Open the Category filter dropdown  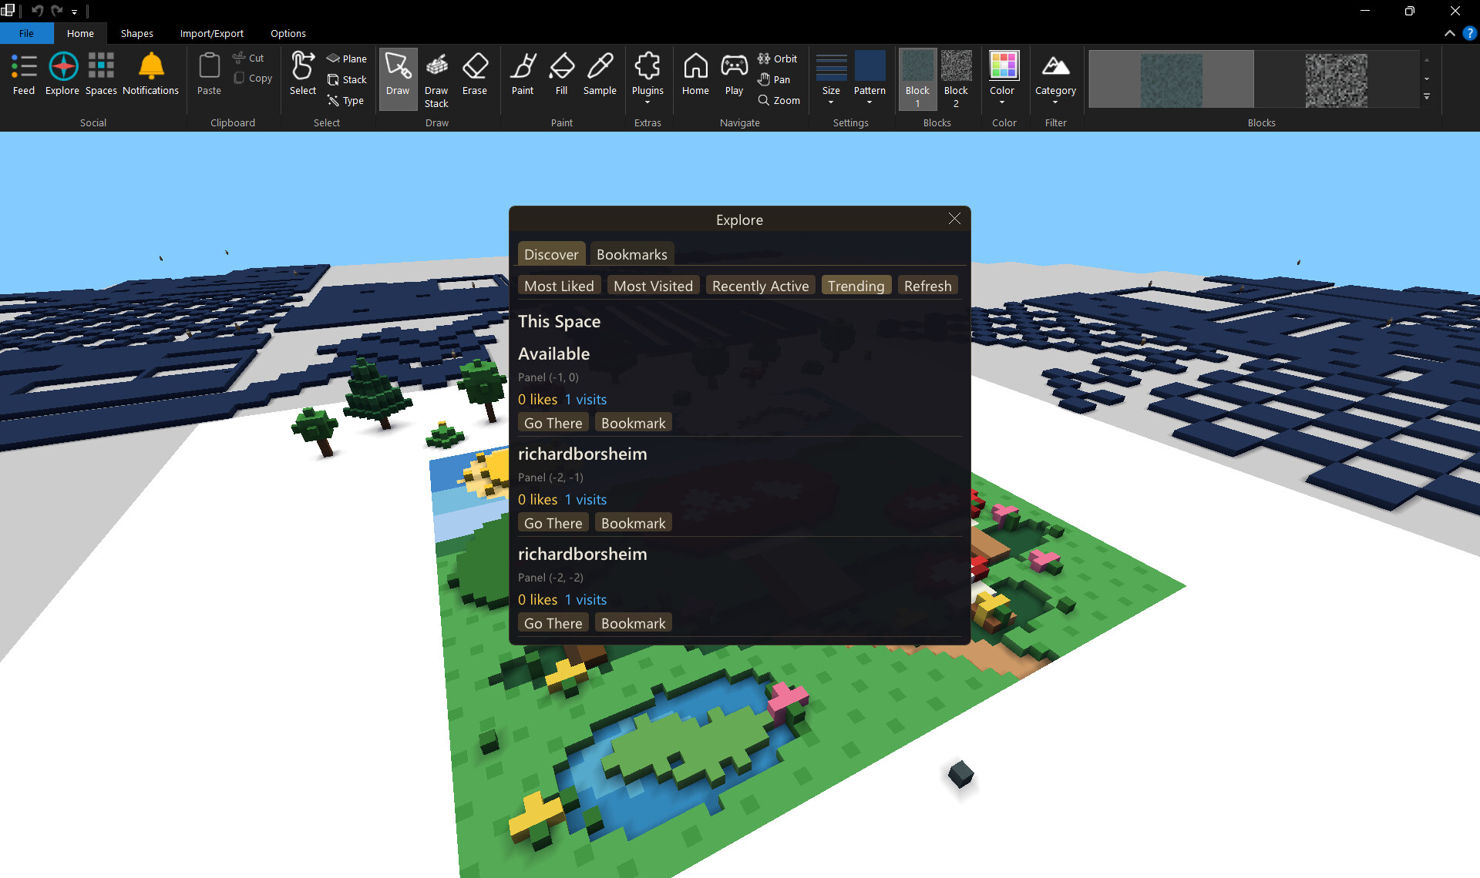[1055, 78]
